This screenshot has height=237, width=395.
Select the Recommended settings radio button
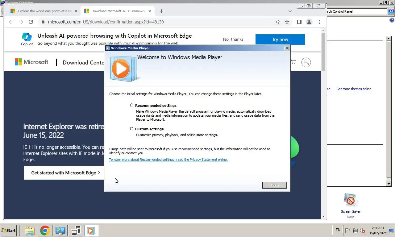132,105
